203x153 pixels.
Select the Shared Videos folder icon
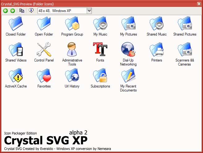click(16, 49)
